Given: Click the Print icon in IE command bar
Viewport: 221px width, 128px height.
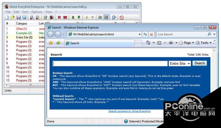Looking at the screenshot, I should point(171,43).
